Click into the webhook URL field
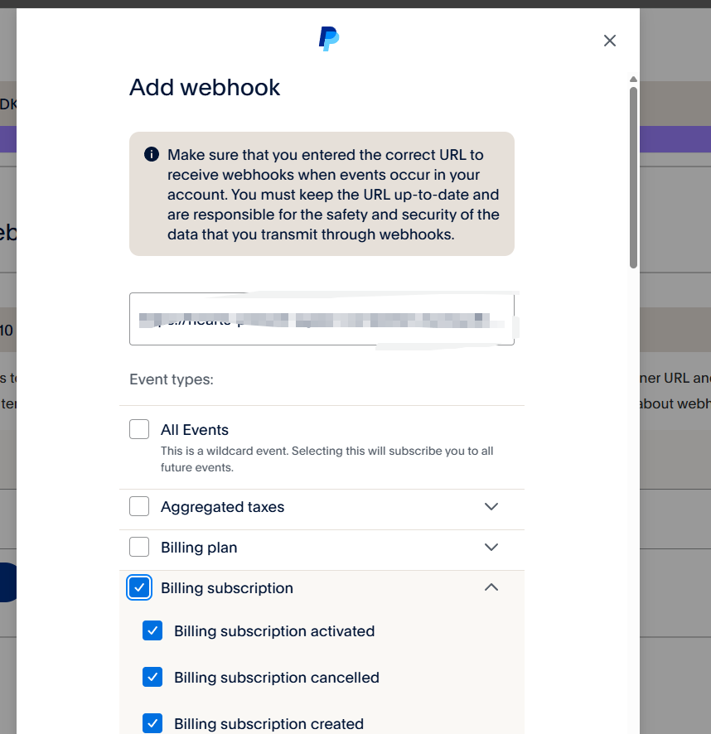Viewport: 711px width, 734px height. [x=322, y=319]
